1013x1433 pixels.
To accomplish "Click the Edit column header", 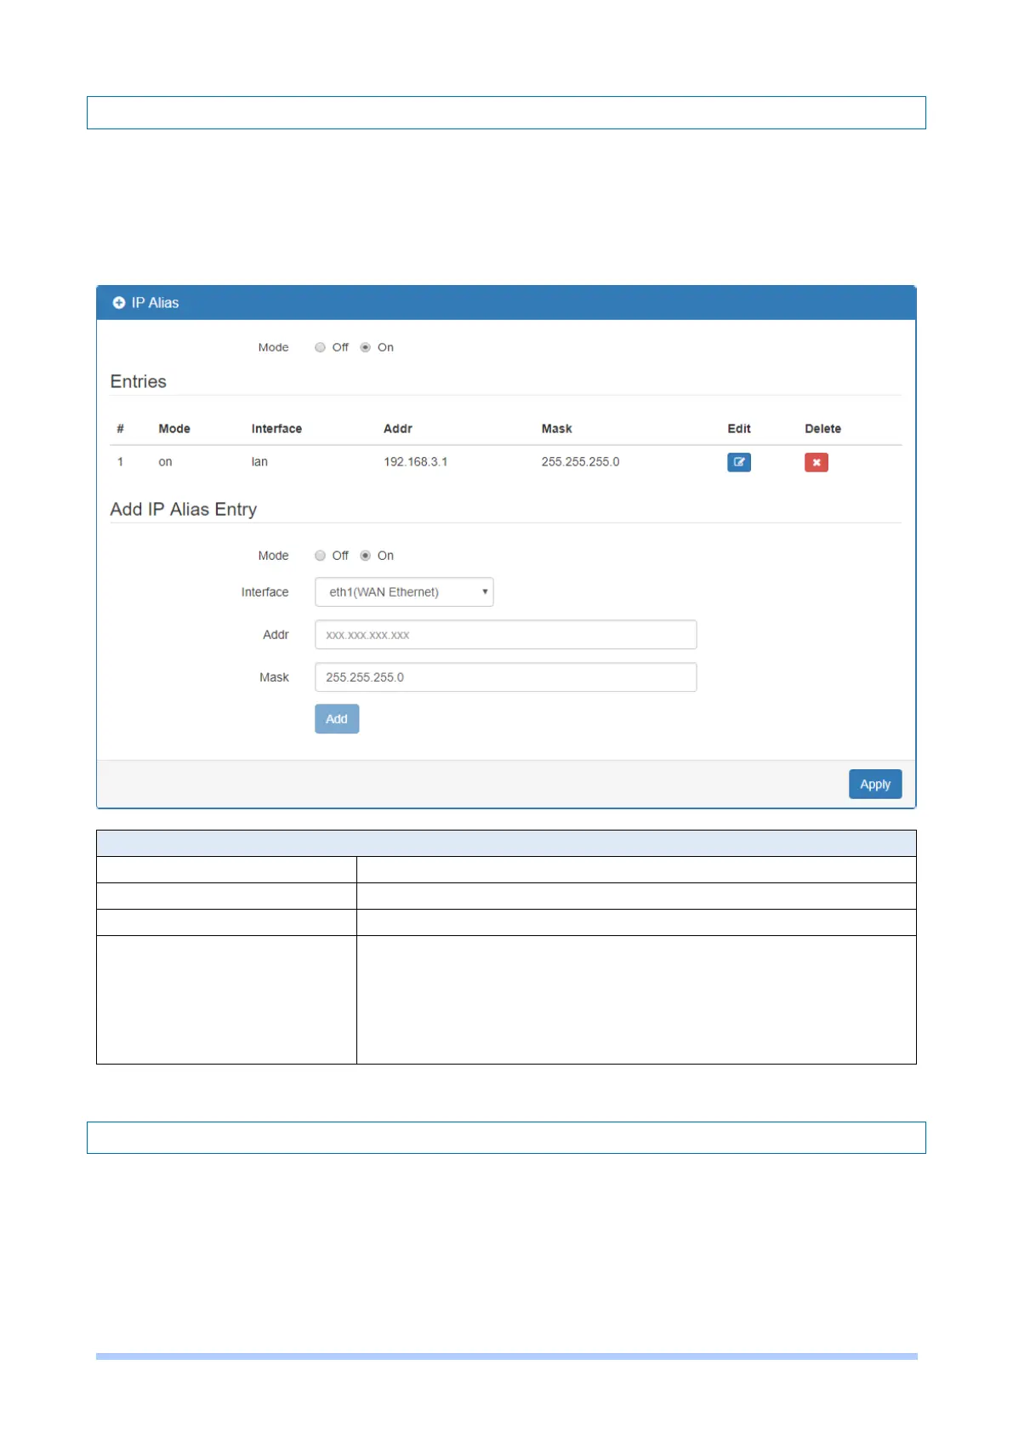I will tap(738, 429).
